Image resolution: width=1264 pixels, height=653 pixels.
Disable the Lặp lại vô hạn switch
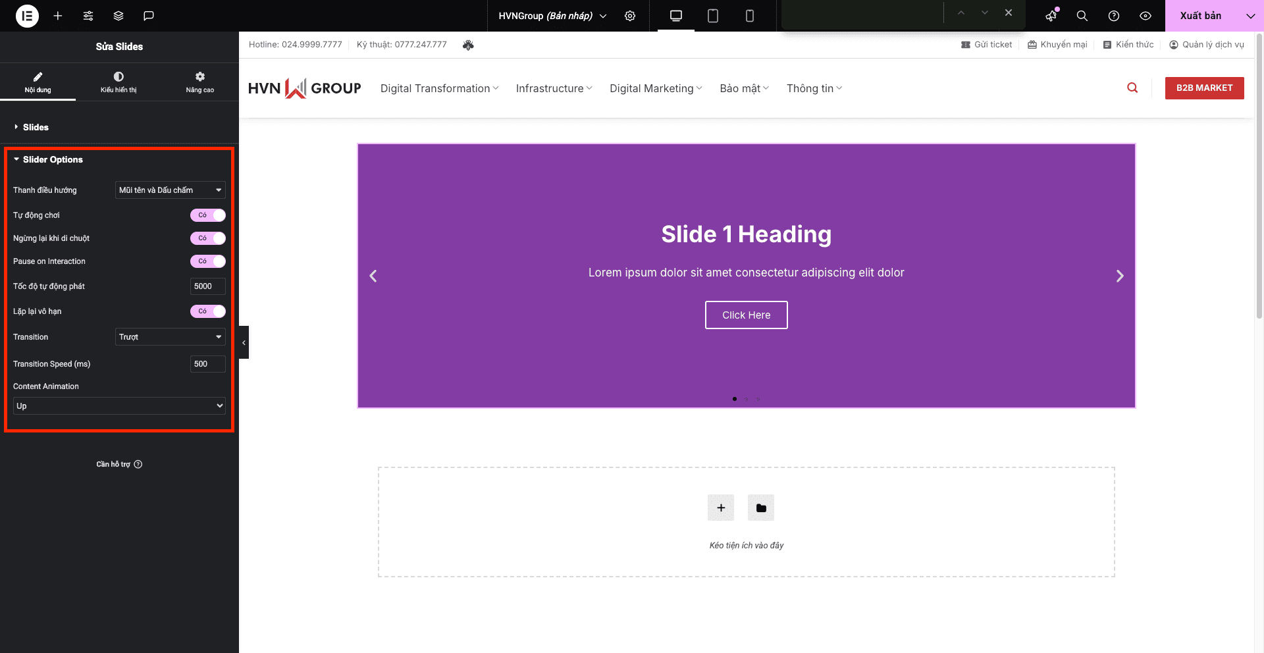(x=208, y=311)
